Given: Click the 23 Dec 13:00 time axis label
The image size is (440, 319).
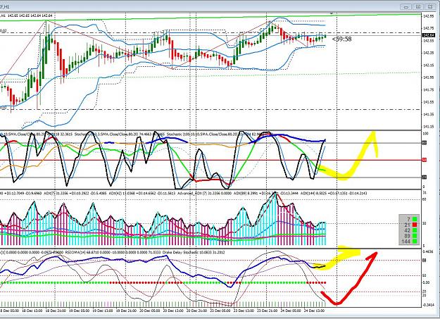Looking at the screenshot, I should pos(244,311).
